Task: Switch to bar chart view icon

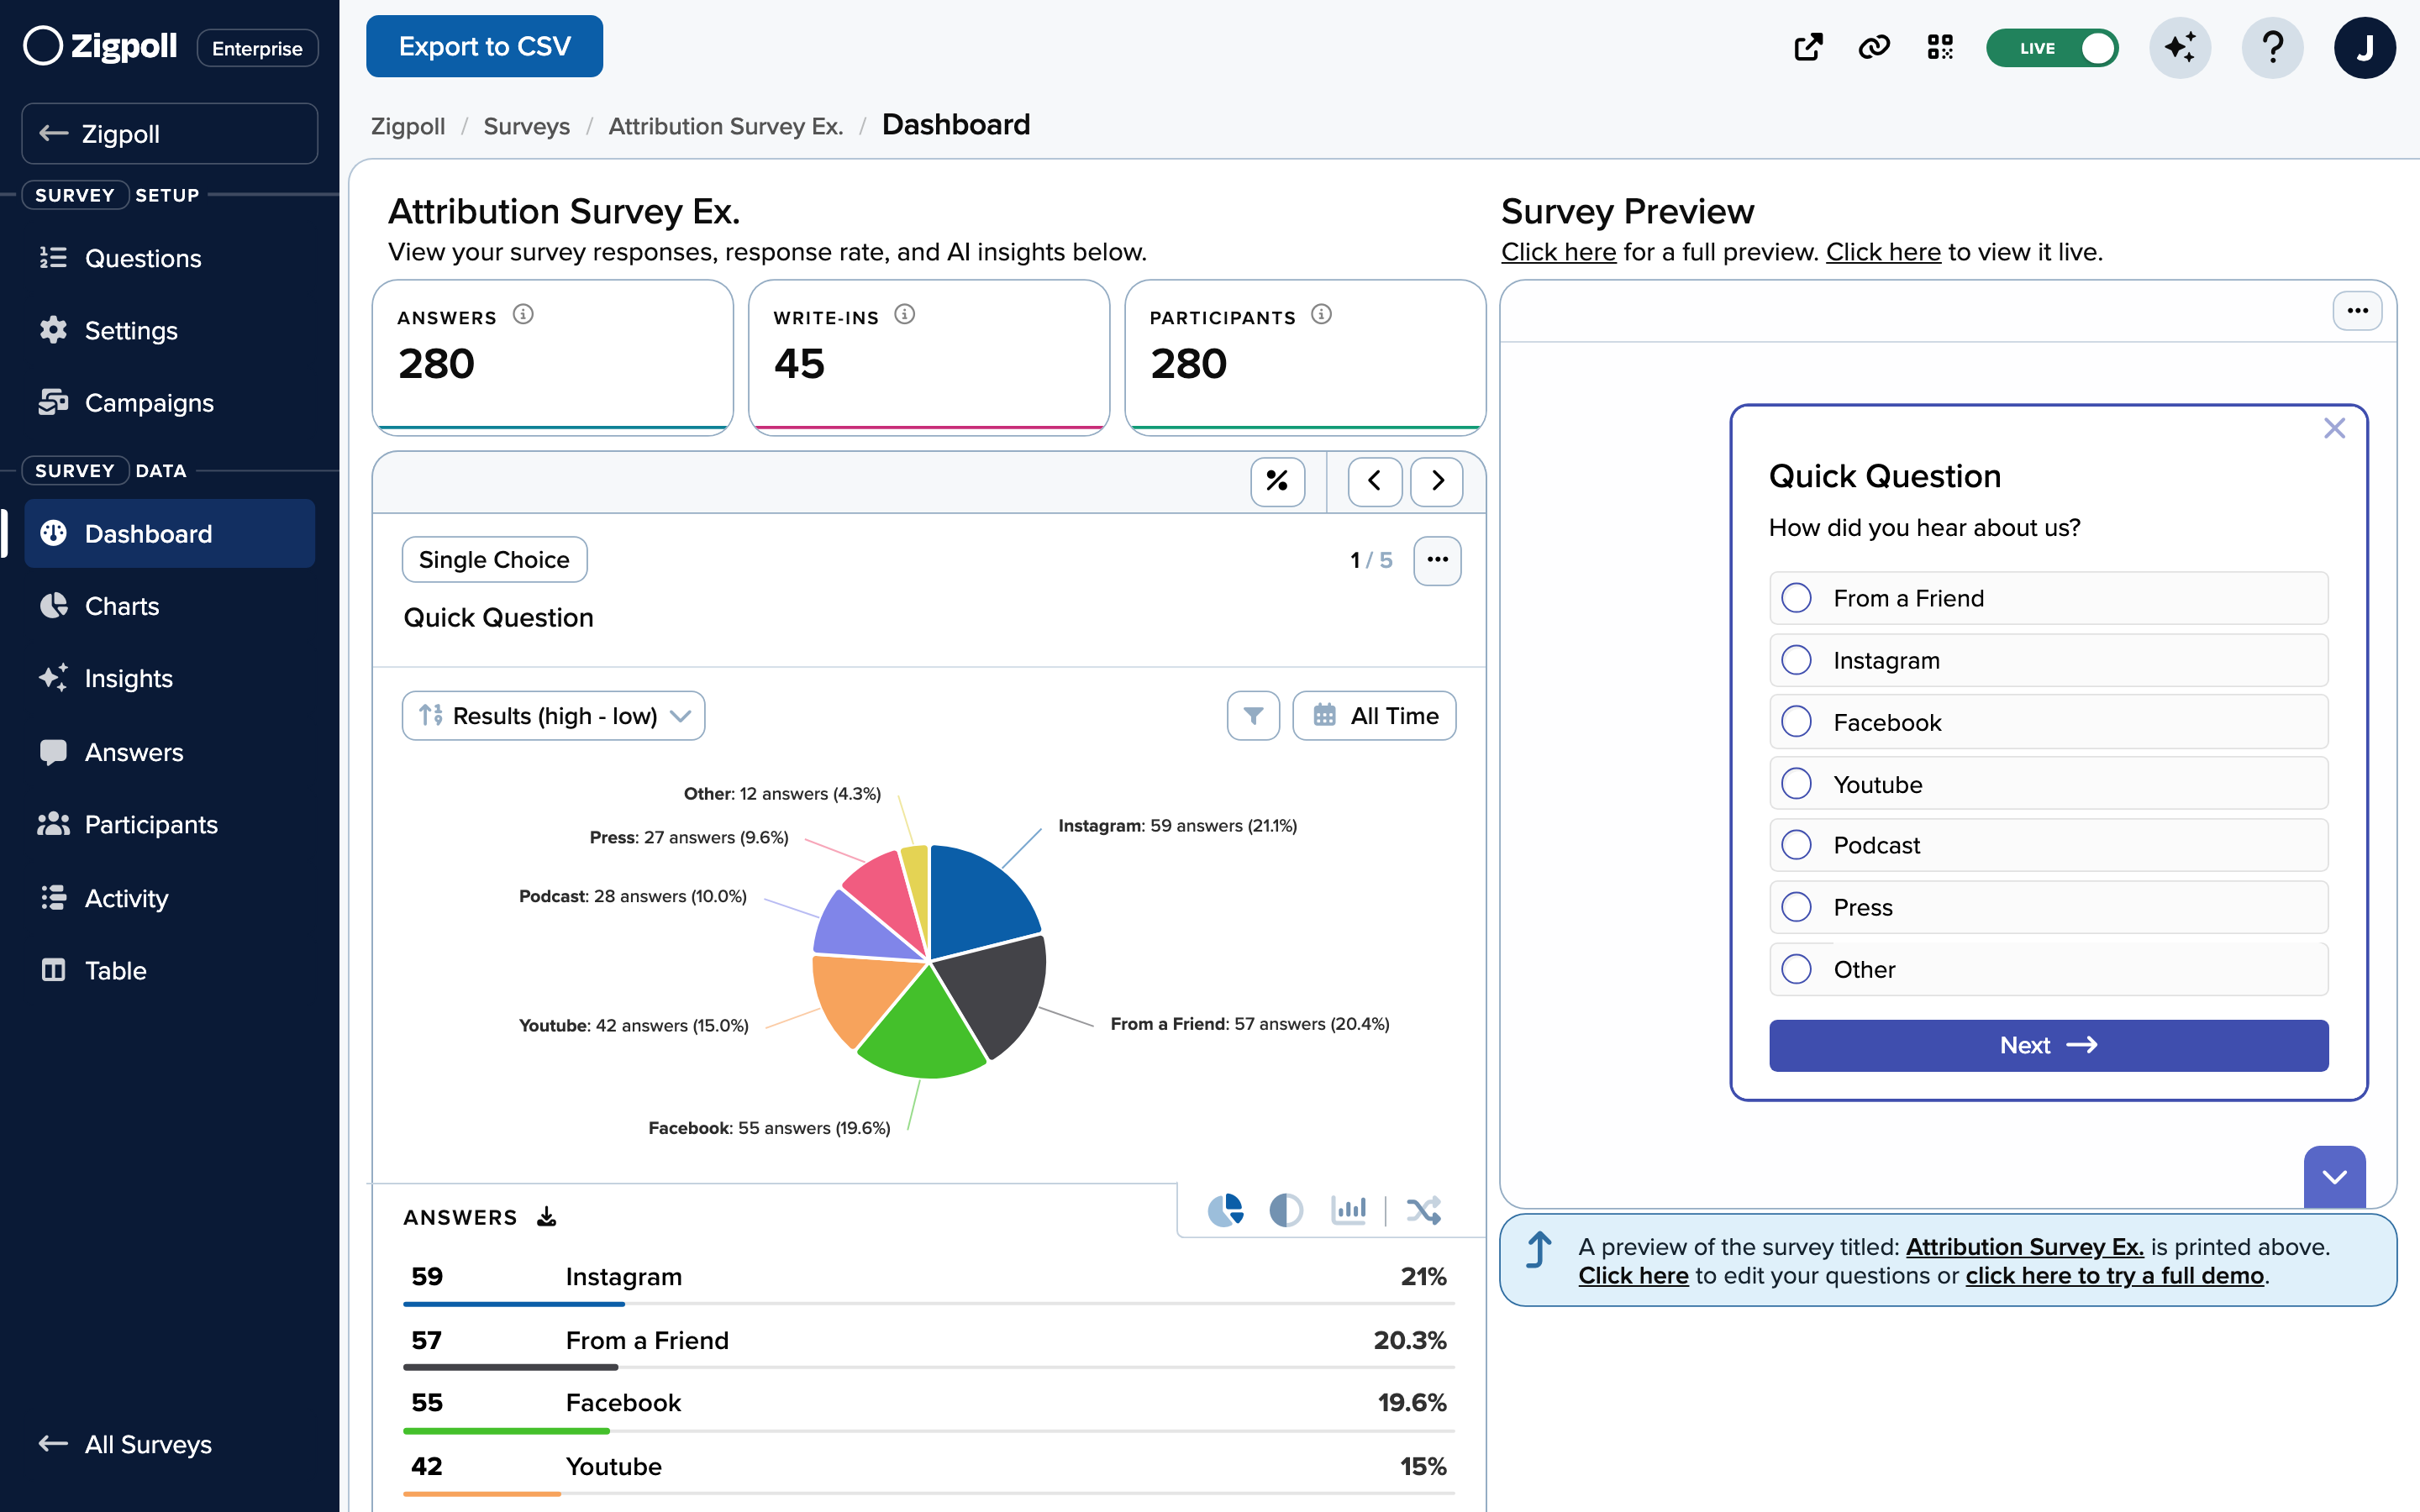Action: [x=1348, y=1210]
